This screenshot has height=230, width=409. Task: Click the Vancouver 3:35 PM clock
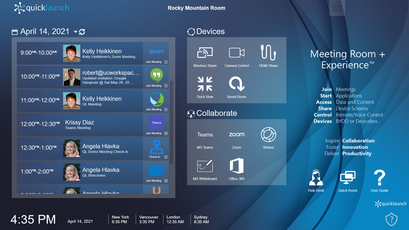(x=149, y=219)
